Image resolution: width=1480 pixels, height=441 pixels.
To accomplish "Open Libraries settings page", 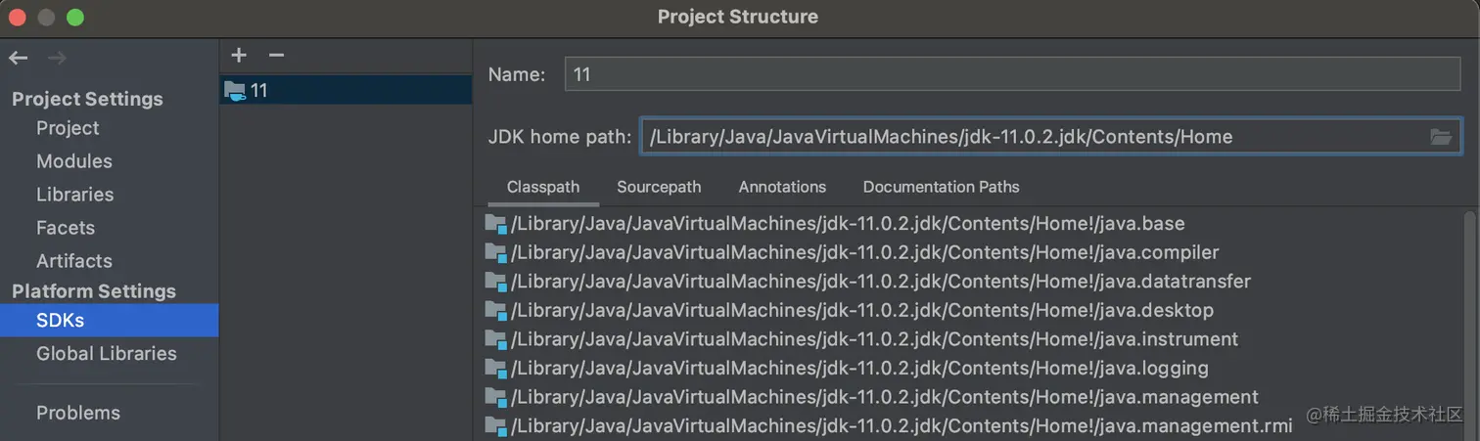I will click(x=75, y=195).
